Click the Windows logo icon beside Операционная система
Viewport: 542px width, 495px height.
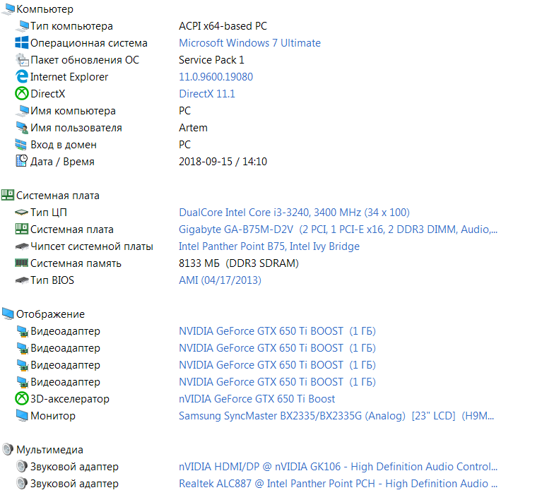point(21,43)
